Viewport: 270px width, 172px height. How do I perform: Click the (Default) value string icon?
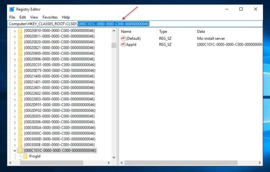[123, 38]
